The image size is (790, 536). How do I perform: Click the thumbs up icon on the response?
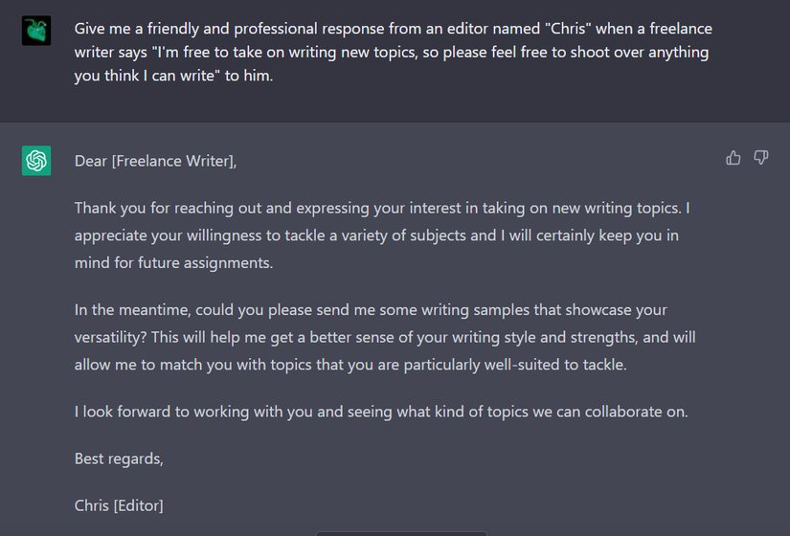[734, 158]
